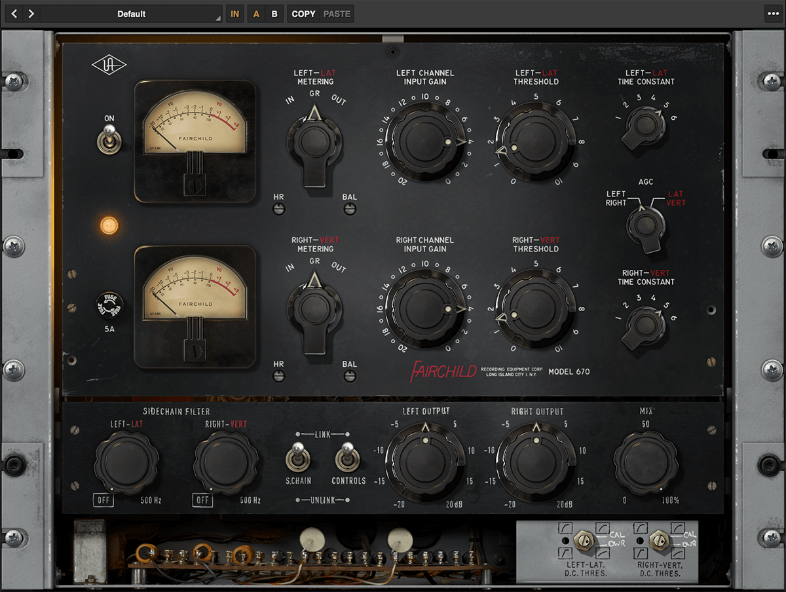
Task: Go to the next preset arrow
Action: (x=31, y=14)
